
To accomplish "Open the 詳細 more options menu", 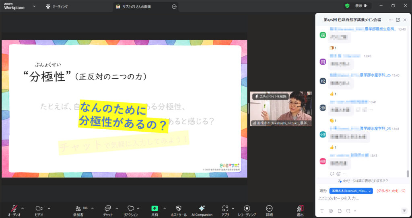I will pyautogui.click(x=269, y=209).
